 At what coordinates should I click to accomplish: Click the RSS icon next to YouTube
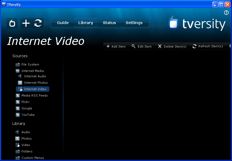(18, 115)
